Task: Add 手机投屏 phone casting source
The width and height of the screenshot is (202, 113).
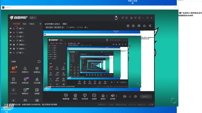Action: point(85,97)
